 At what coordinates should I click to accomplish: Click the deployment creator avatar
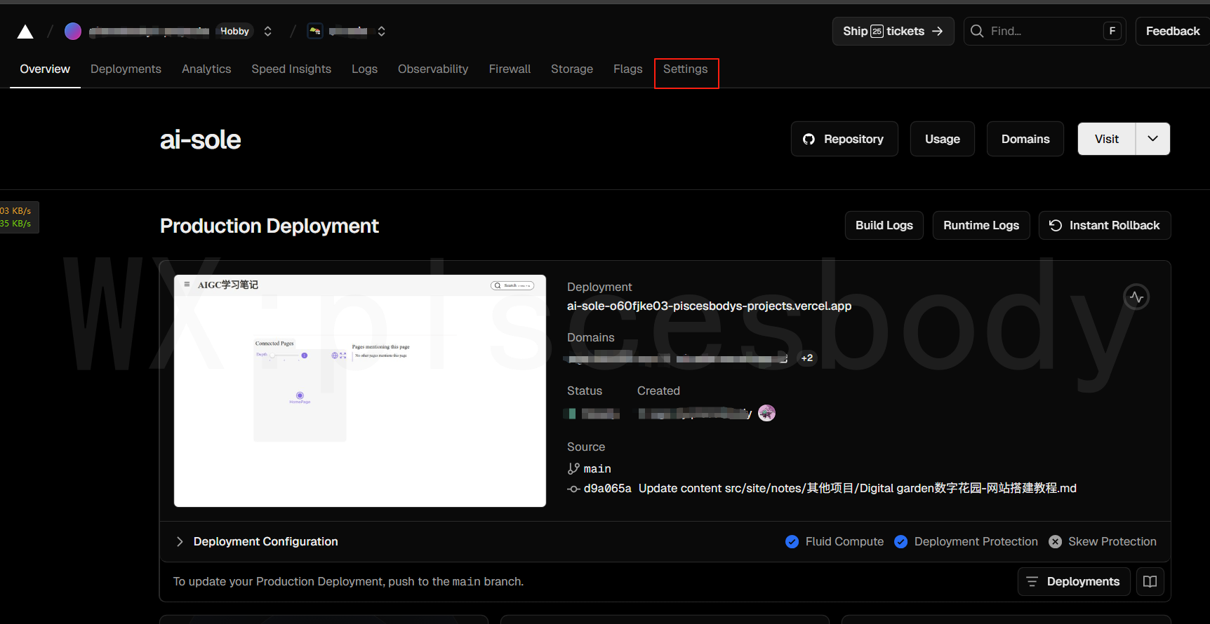[766, 413]
